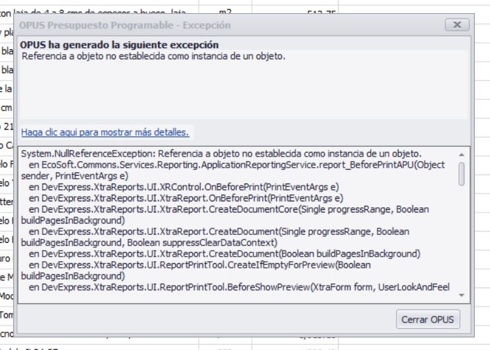The width and height of the screenshot is (490, 350).
Task: Click the dialog title 'OPUS Presupuesto Programable - Excepción'
Action: coord(125,25)
